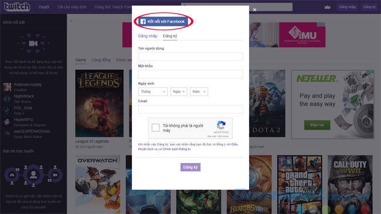Open 'Dùng thử Twitch Prime' in navigation
This screenshot has height=214, width=381.
[x=113, y=7]
